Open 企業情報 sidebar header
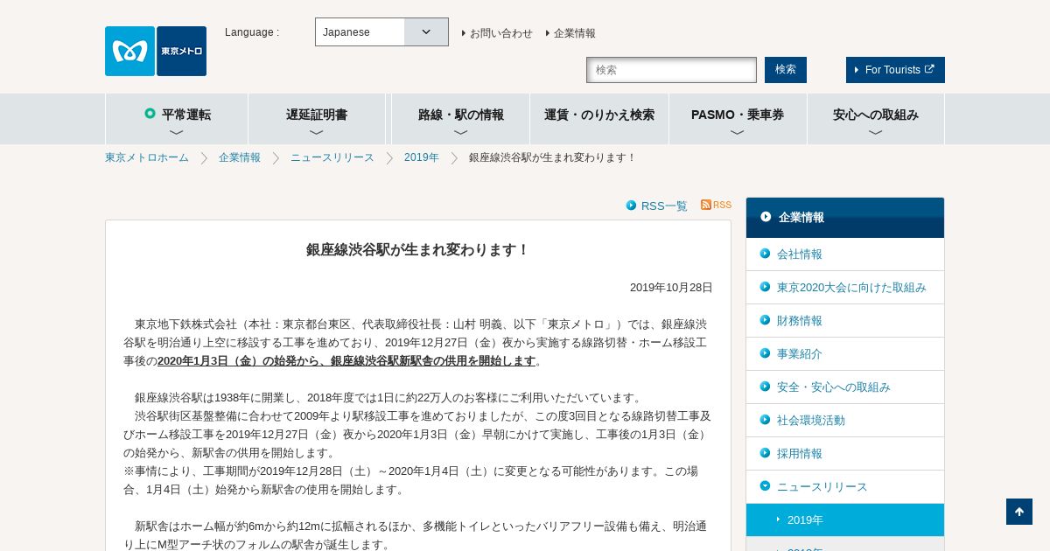1050x551 pixels. (845, 217)
